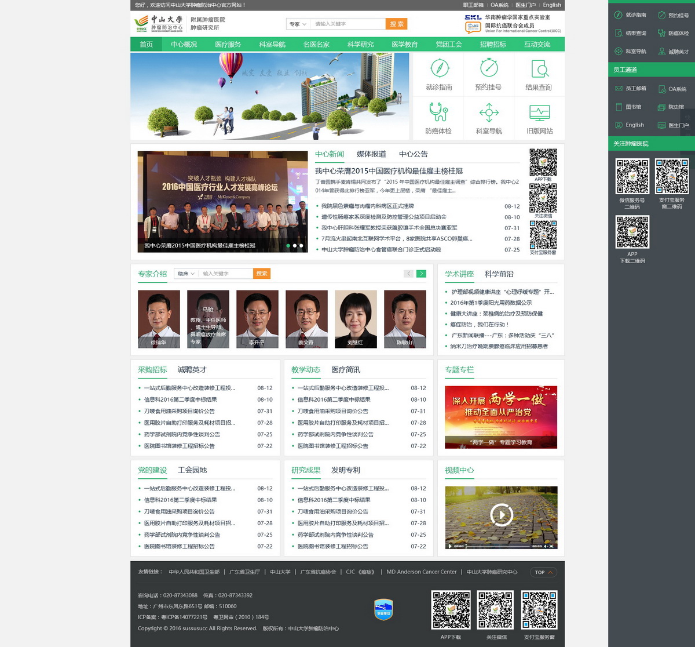Open the 徐瑞华 expert photo
695x647 pixels.
tap(159, 319)
